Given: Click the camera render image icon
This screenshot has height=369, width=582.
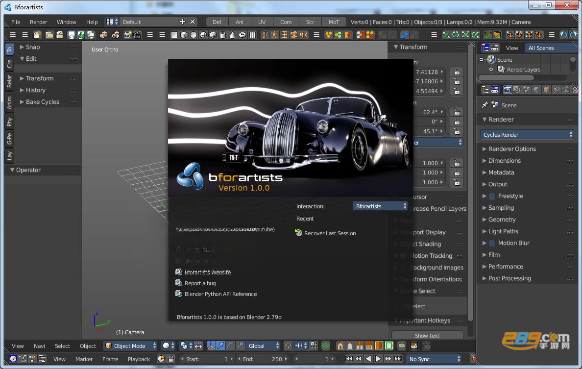Looking at the screenshot, I should click(128, 35).
